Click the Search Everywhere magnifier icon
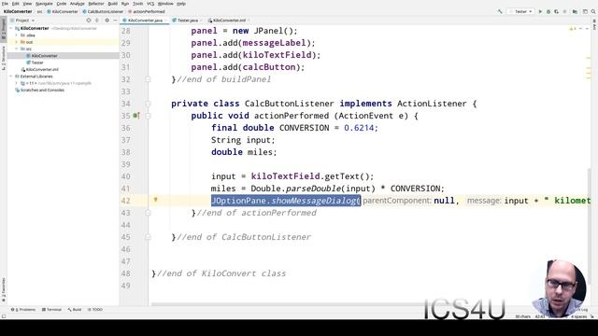The height and width of the screenshot is (336, 598). click(x=593, y=12)
